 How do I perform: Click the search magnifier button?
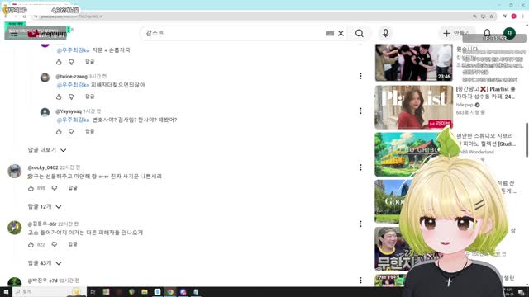(x=360, y=33)
